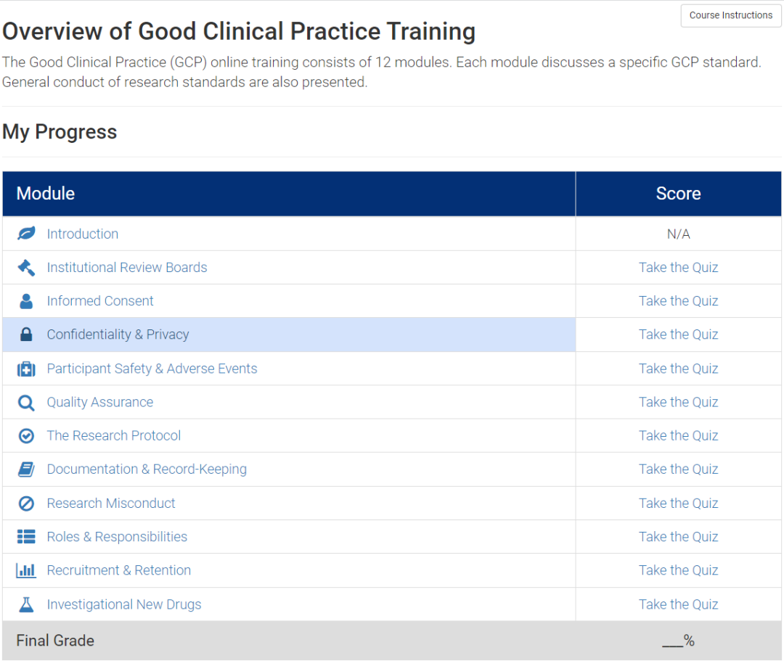The height and width of the screenshot is (661, 784).
Task: Click the medical kit icon for Participant Safety
Action: [x=26, y=369]
